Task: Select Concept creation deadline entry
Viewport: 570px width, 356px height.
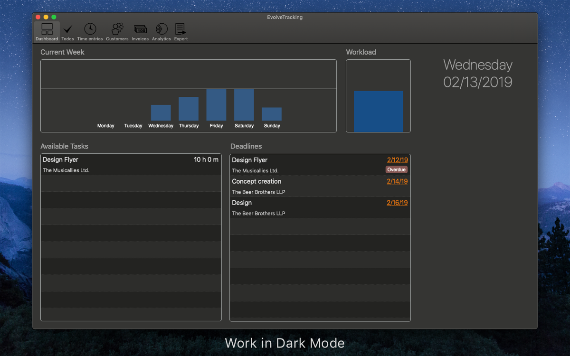Action: click(x=304, y=186)
